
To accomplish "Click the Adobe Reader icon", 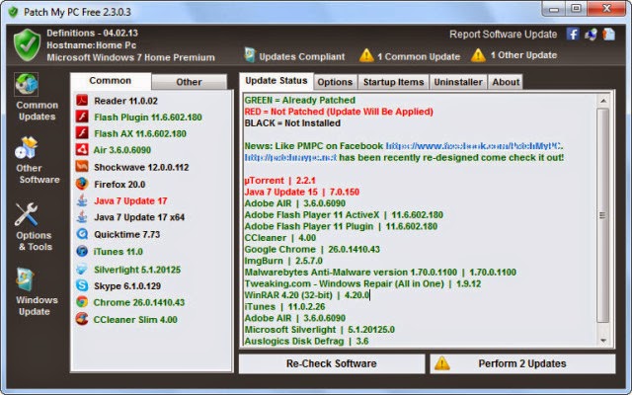I will coord(82,101).
